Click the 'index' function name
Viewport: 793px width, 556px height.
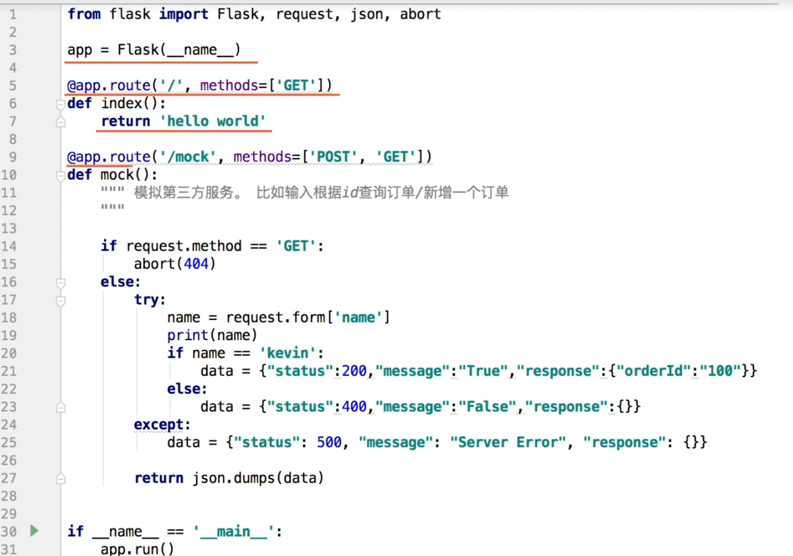tap(121, 104)
